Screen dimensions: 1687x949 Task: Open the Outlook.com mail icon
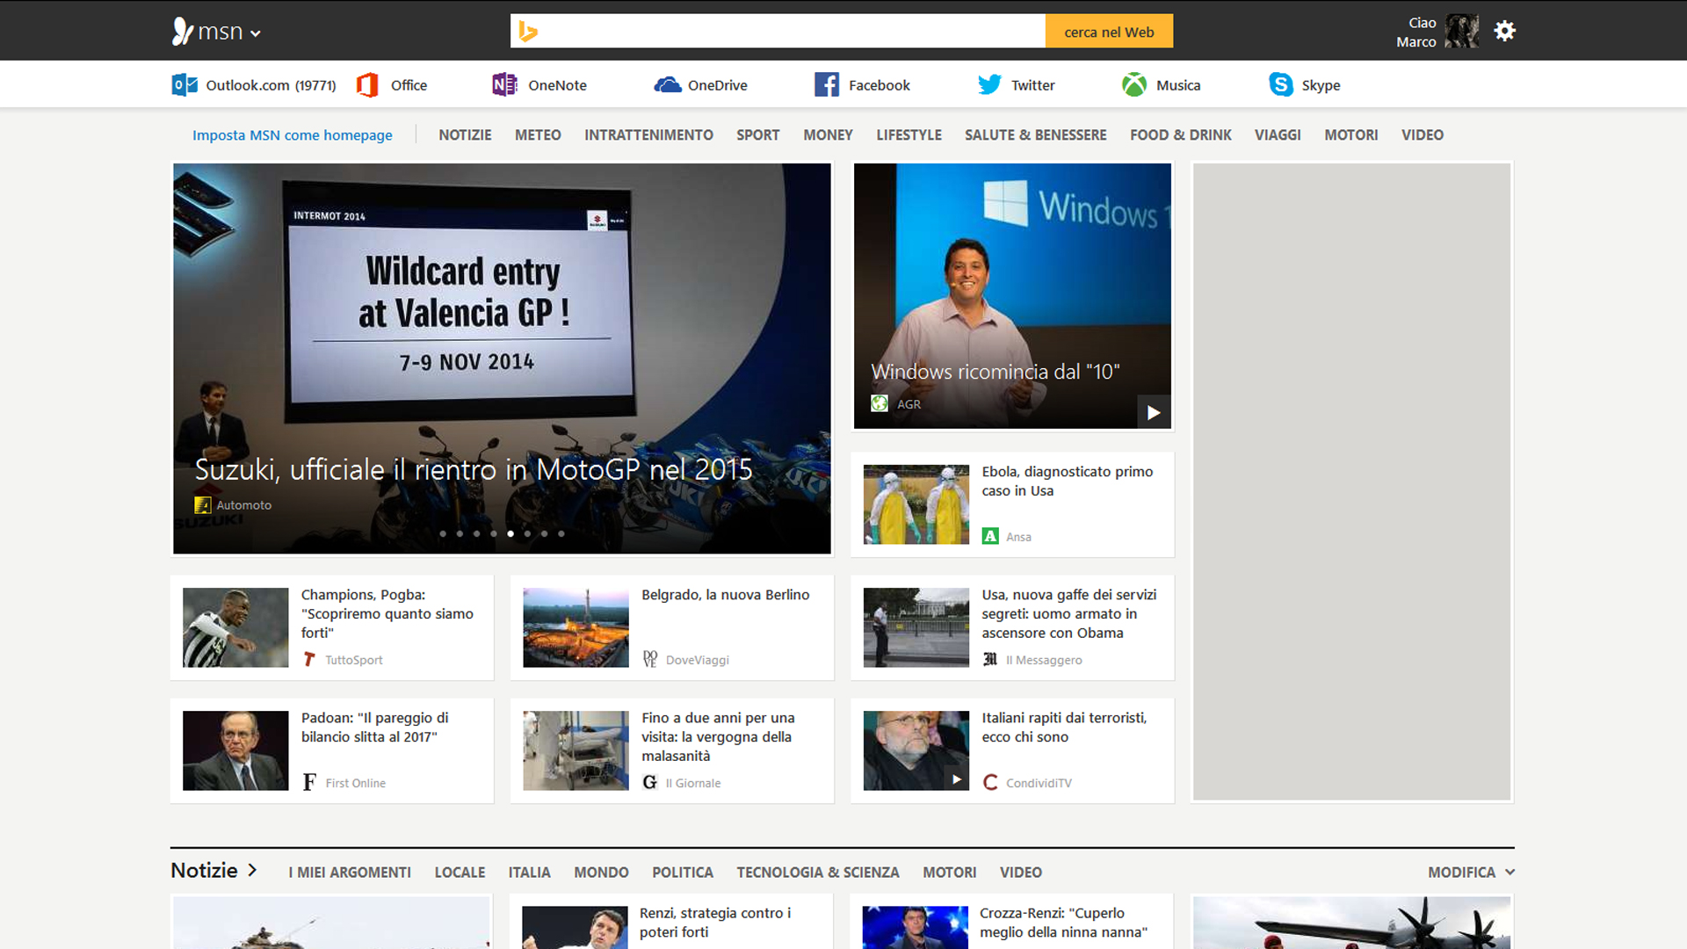coord(184,85)
